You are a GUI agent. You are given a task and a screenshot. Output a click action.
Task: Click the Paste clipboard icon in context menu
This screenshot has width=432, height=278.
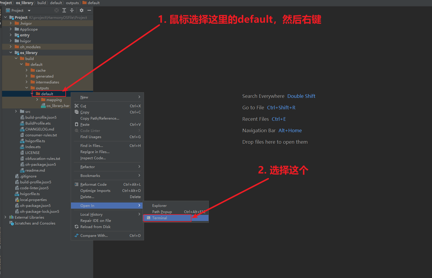click(x=77, y=124)
